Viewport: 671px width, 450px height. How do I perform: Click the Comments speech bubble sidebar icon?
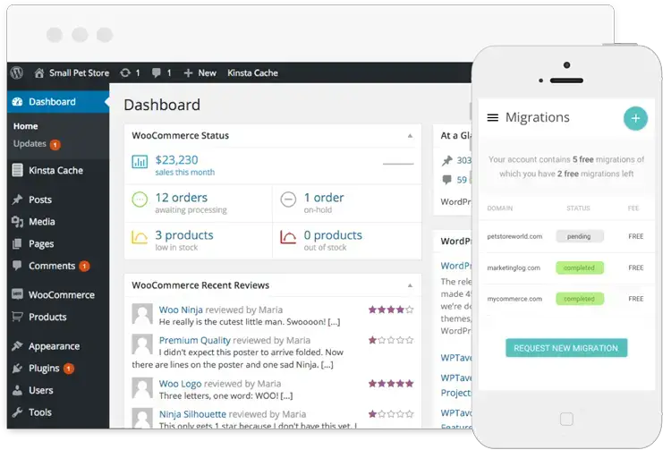tap(18, 265)
